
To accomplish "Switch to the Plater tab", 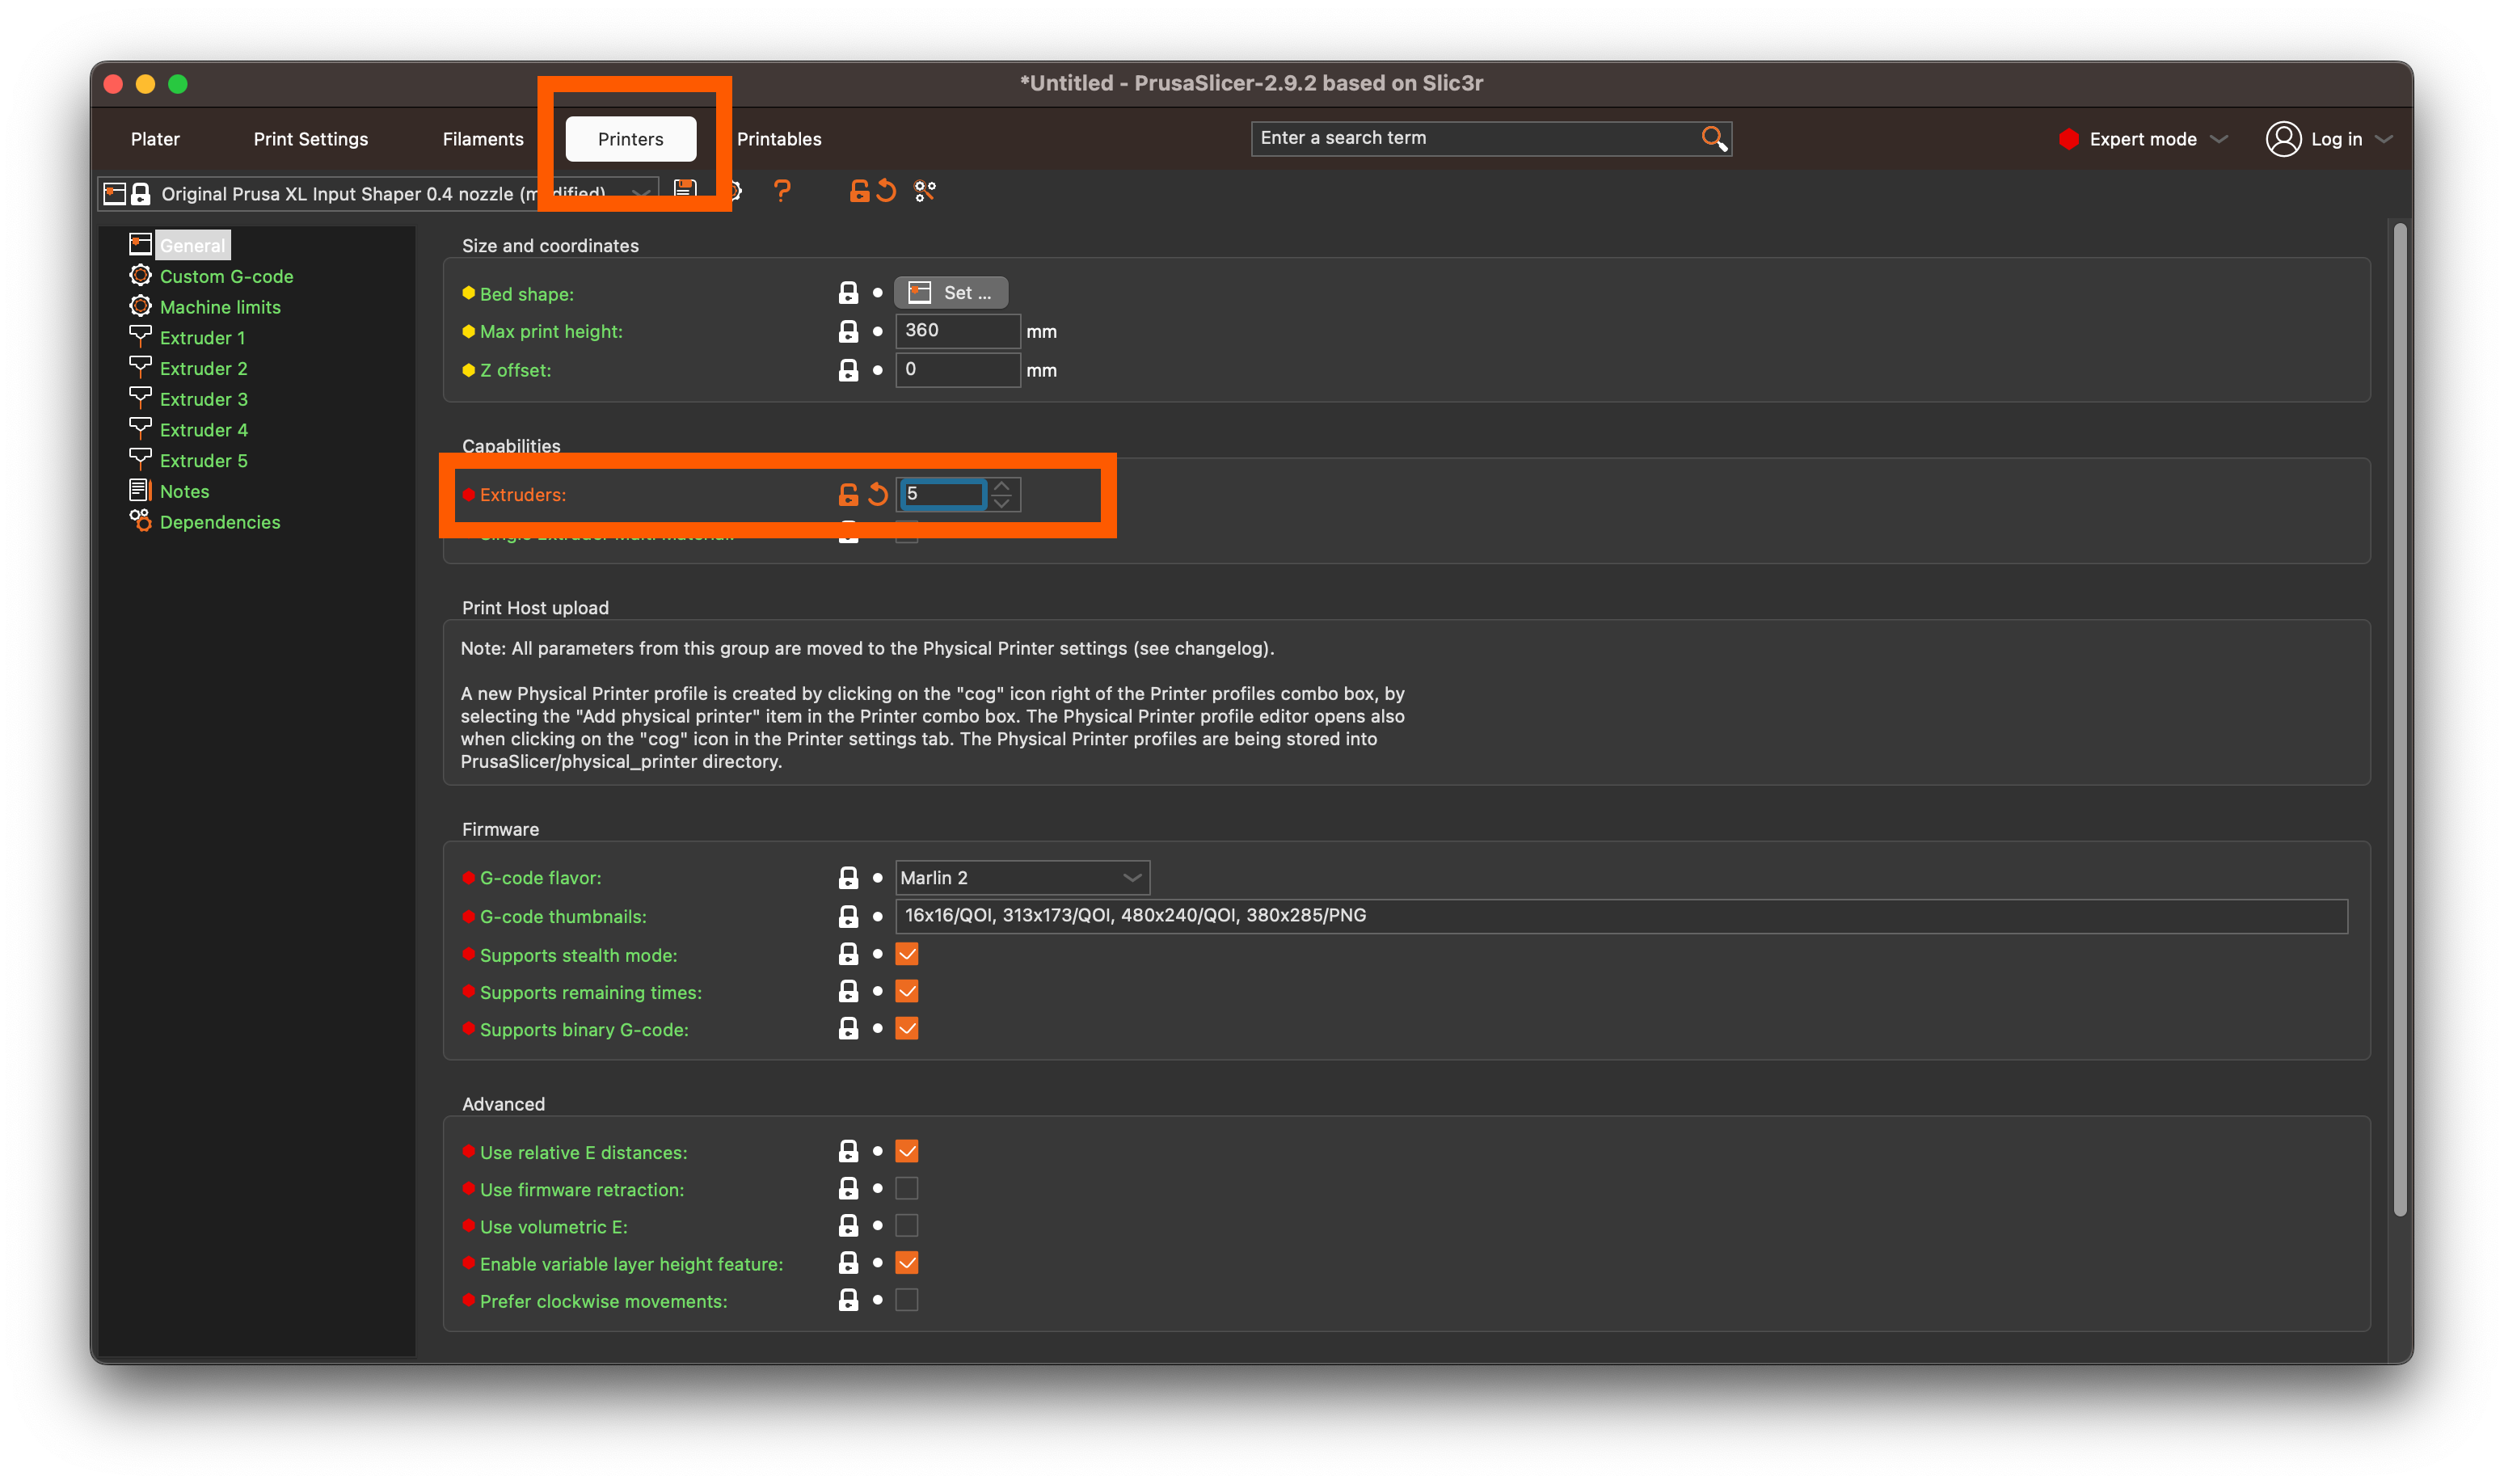I will 155,139.
